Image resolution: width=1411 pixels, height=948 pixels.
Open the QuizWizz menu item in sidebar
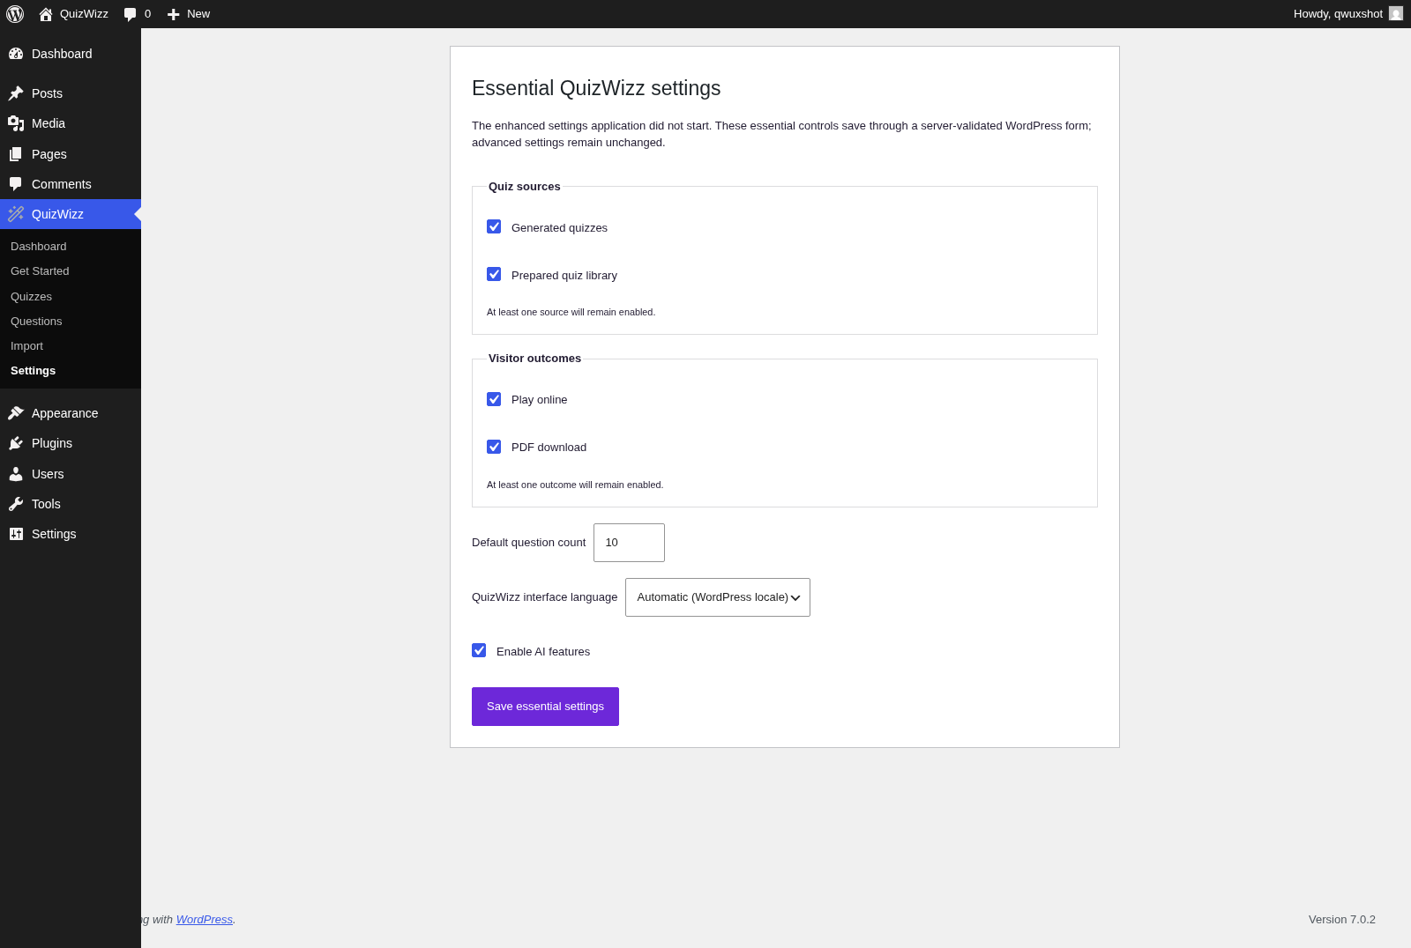(71, 214)
